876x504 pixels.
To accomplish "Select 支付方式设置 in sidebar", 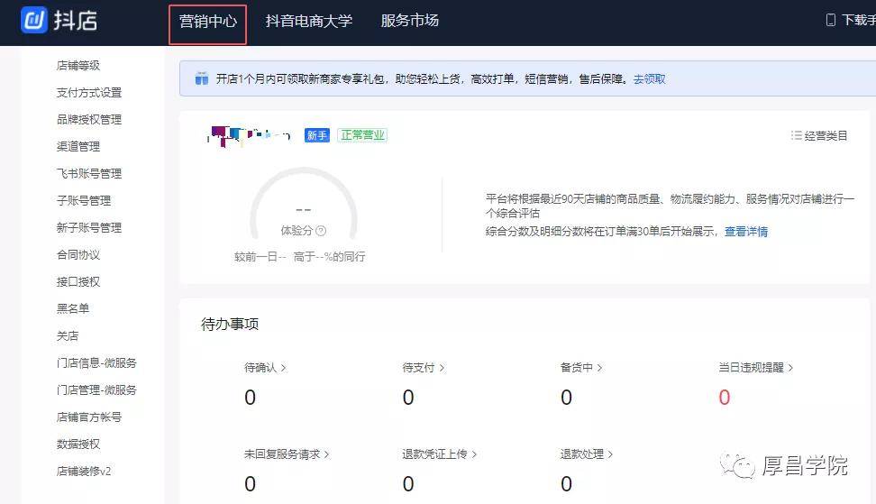I will pos(89,93).
